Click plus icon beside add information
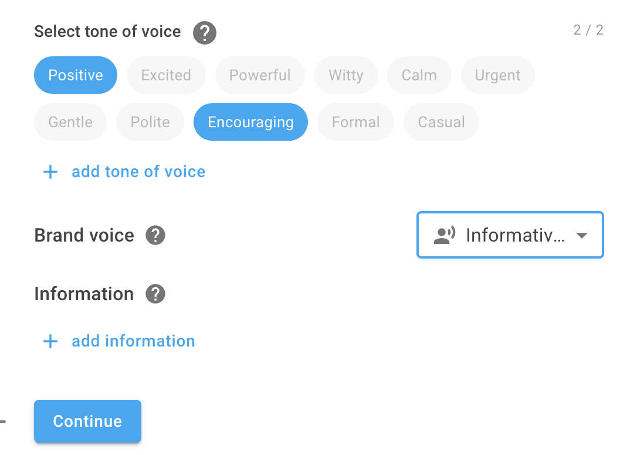The height and width of the screenshot is (455, 637). click(50, 341)
